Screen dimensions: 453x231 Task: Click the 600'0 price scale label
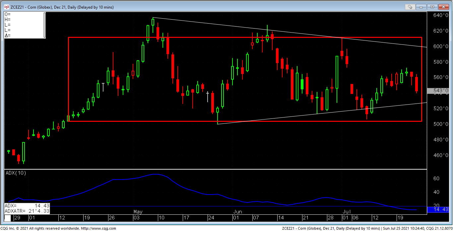click(441, 46)
